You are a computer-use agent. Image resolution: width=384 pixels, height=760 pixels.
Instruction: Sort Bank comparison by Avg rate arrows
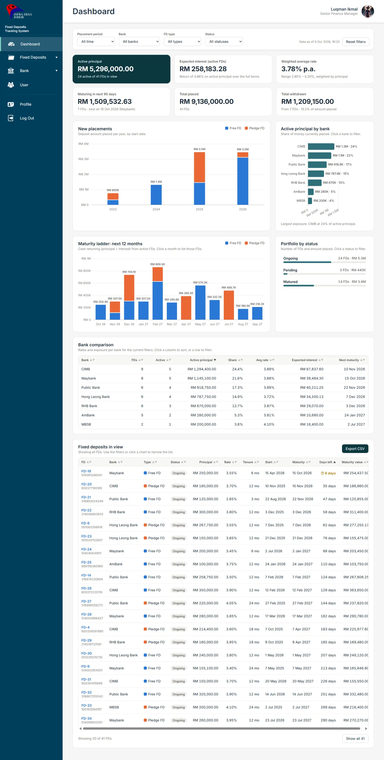272,360
